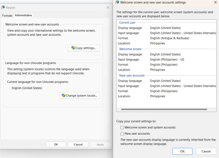Click Welcome screen Display language English (United States)
The image size is (219, 158).
click(x=166, y=55)
